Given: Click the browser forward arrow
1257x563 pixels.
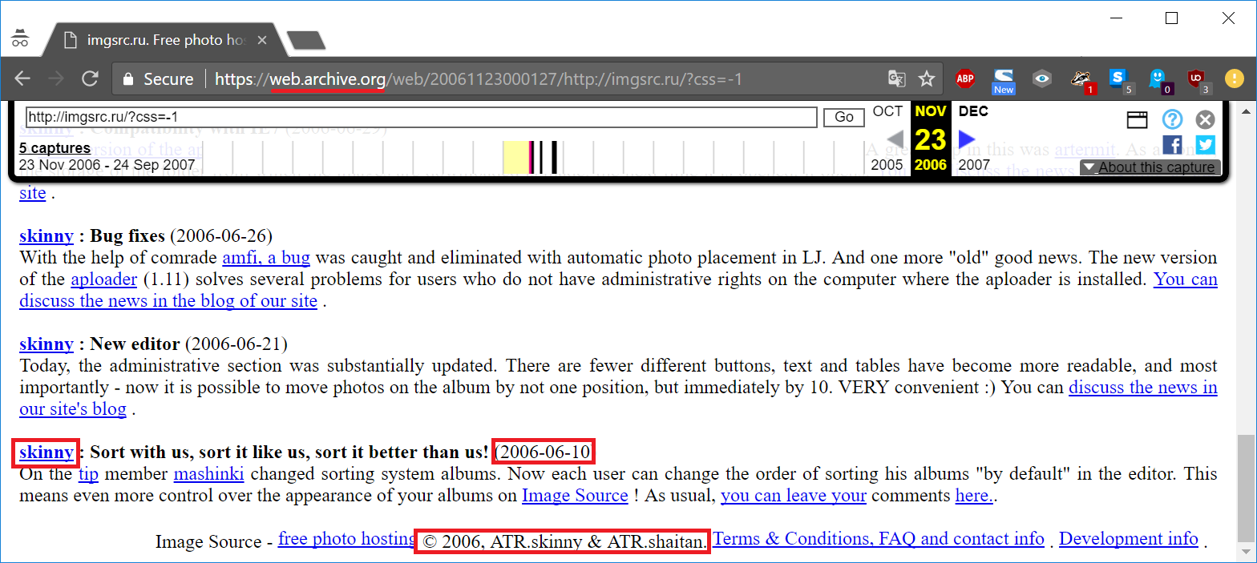Looking at the screenshot, I should click(56, 78).
